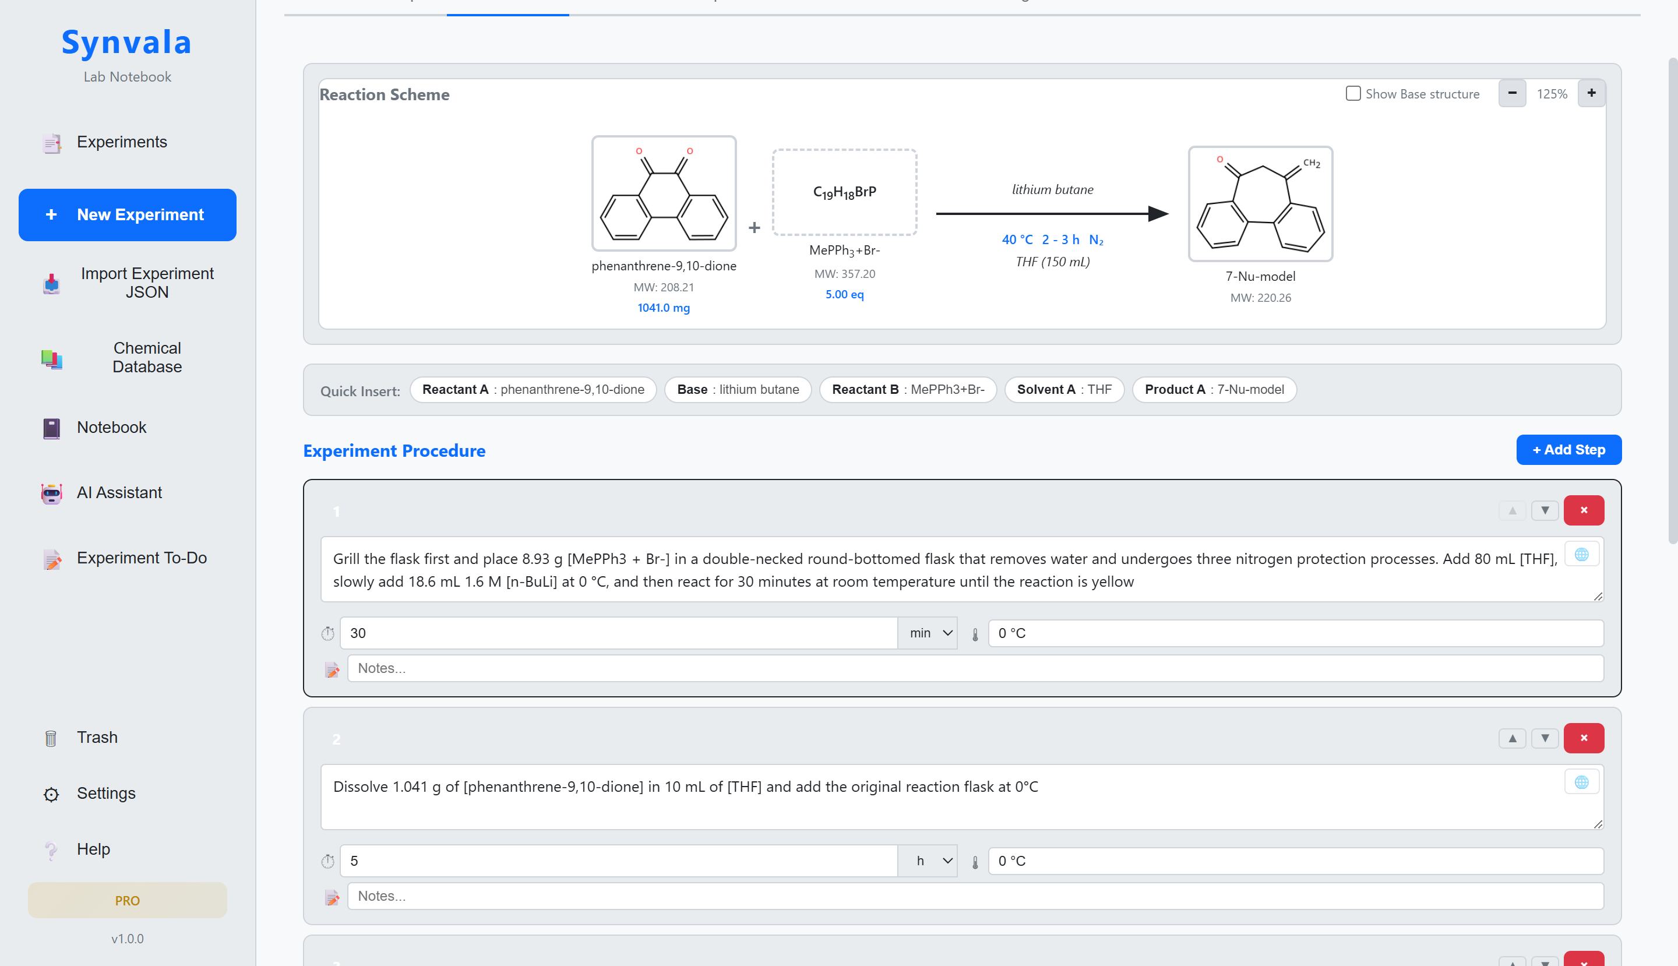1678x966 pixels.
Task: Insert Product A 7-Nu-model chip
Action: [x=1214, y=389]
